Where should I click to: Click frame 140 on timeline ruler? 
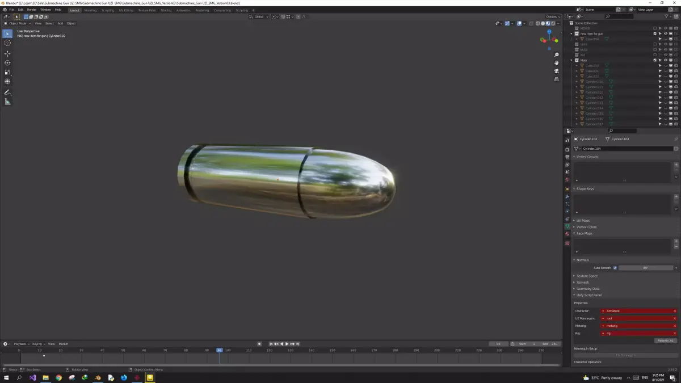[x=312, y=350]
